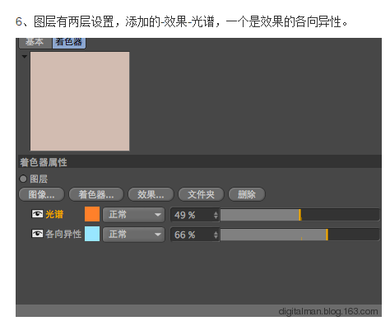Collapse the shader preview disclosure triangle

click(25, 57)
